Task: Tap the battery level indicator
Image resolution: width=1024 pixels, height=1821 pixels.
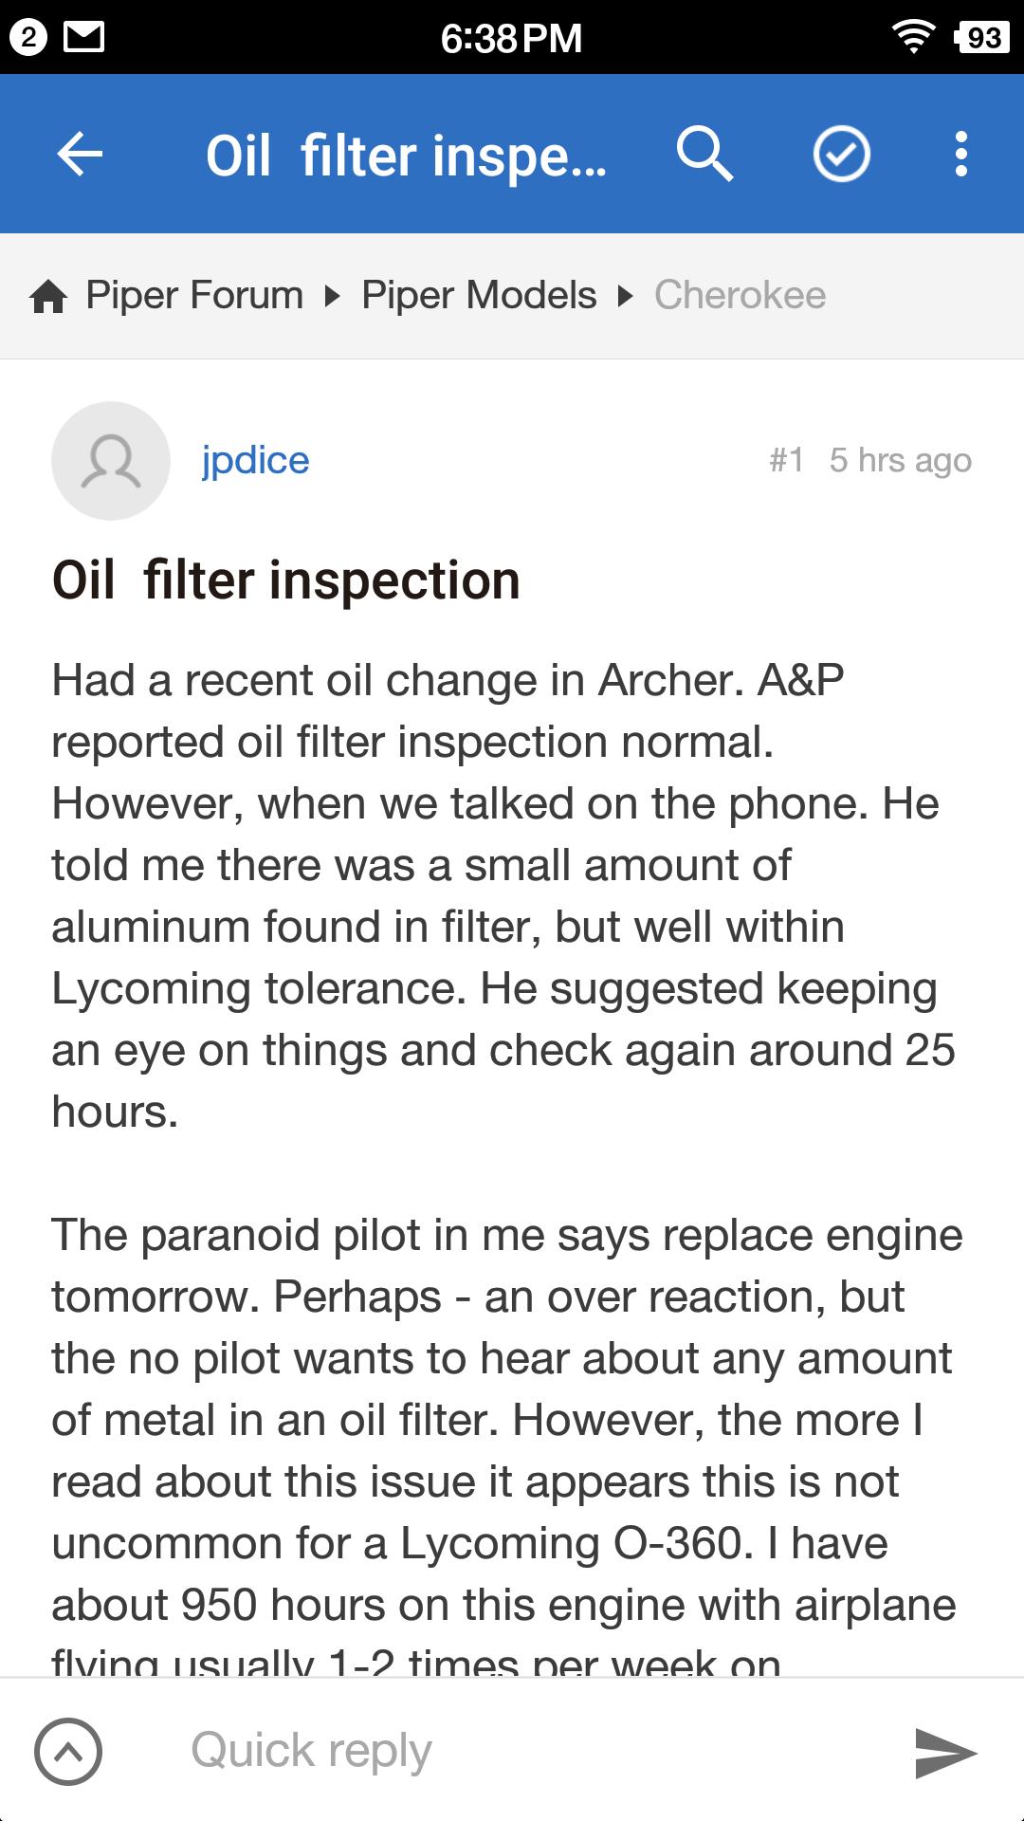Action: tap(983, 36)
